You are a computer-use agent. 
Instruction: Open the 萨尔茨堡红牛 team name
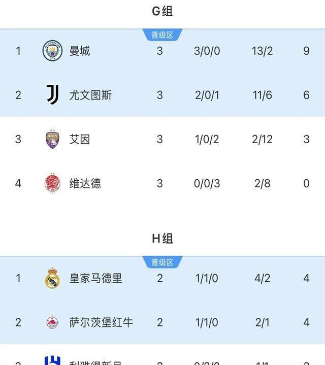(x=101, y=322)
